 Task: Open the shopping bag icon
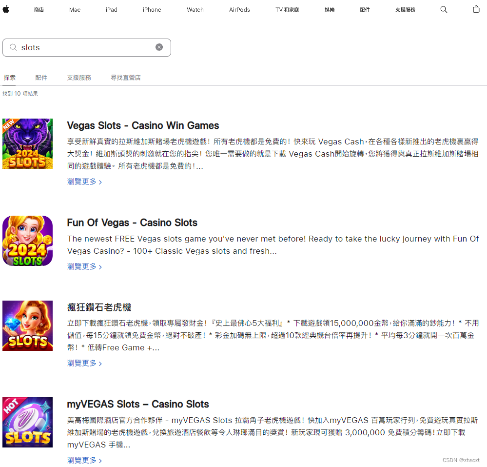point(476,9)
